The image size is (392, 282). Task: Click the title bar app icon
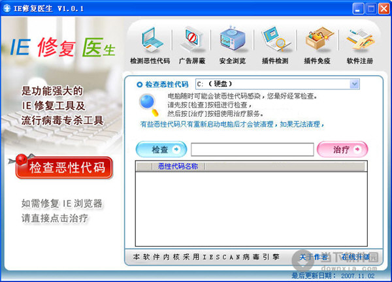coord(7,8)
